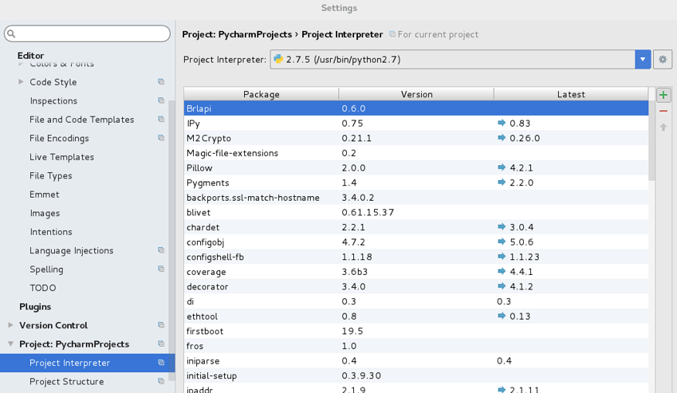Select the di package row
The height and width of the screenshot is (393, 677).
(x=416, y=301)
